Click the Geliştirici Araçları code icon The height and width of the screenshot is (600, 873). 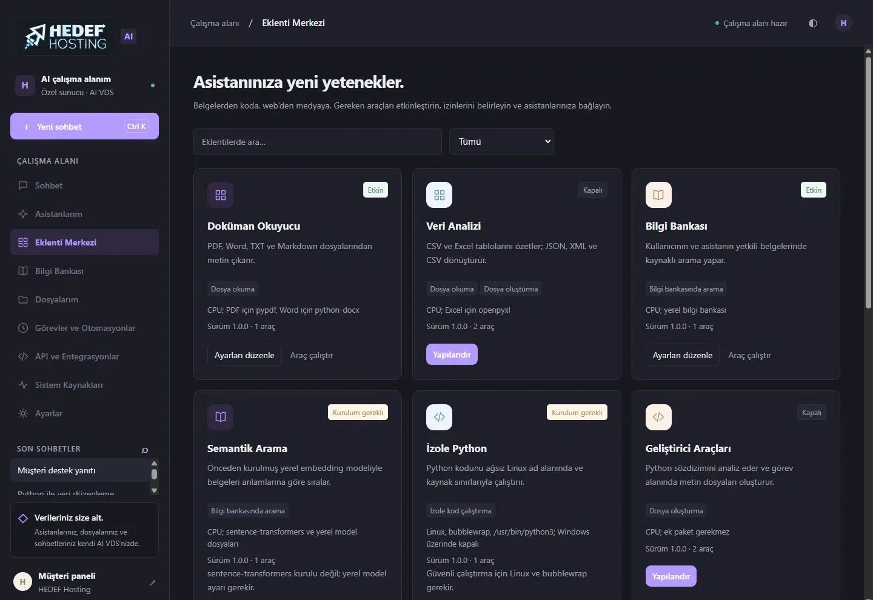[658, 417]
